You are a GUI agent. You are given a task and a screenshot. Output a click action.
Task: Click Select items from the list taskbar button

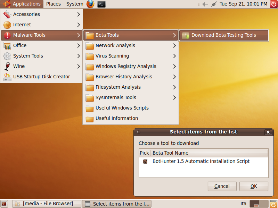(x=117, y=204)
